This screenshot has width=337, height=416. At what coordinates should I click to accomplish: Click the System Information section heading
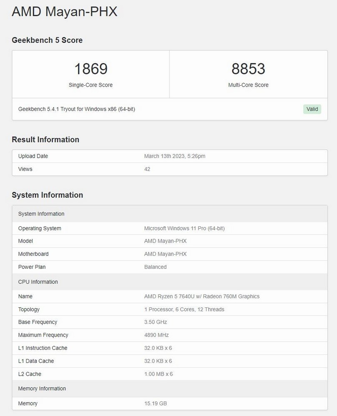click(47, 195)
